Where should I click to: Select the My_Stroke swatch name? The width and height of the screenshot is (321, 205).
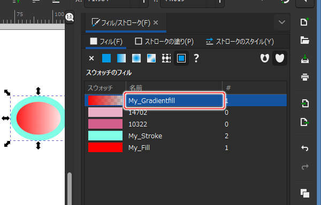146,136
